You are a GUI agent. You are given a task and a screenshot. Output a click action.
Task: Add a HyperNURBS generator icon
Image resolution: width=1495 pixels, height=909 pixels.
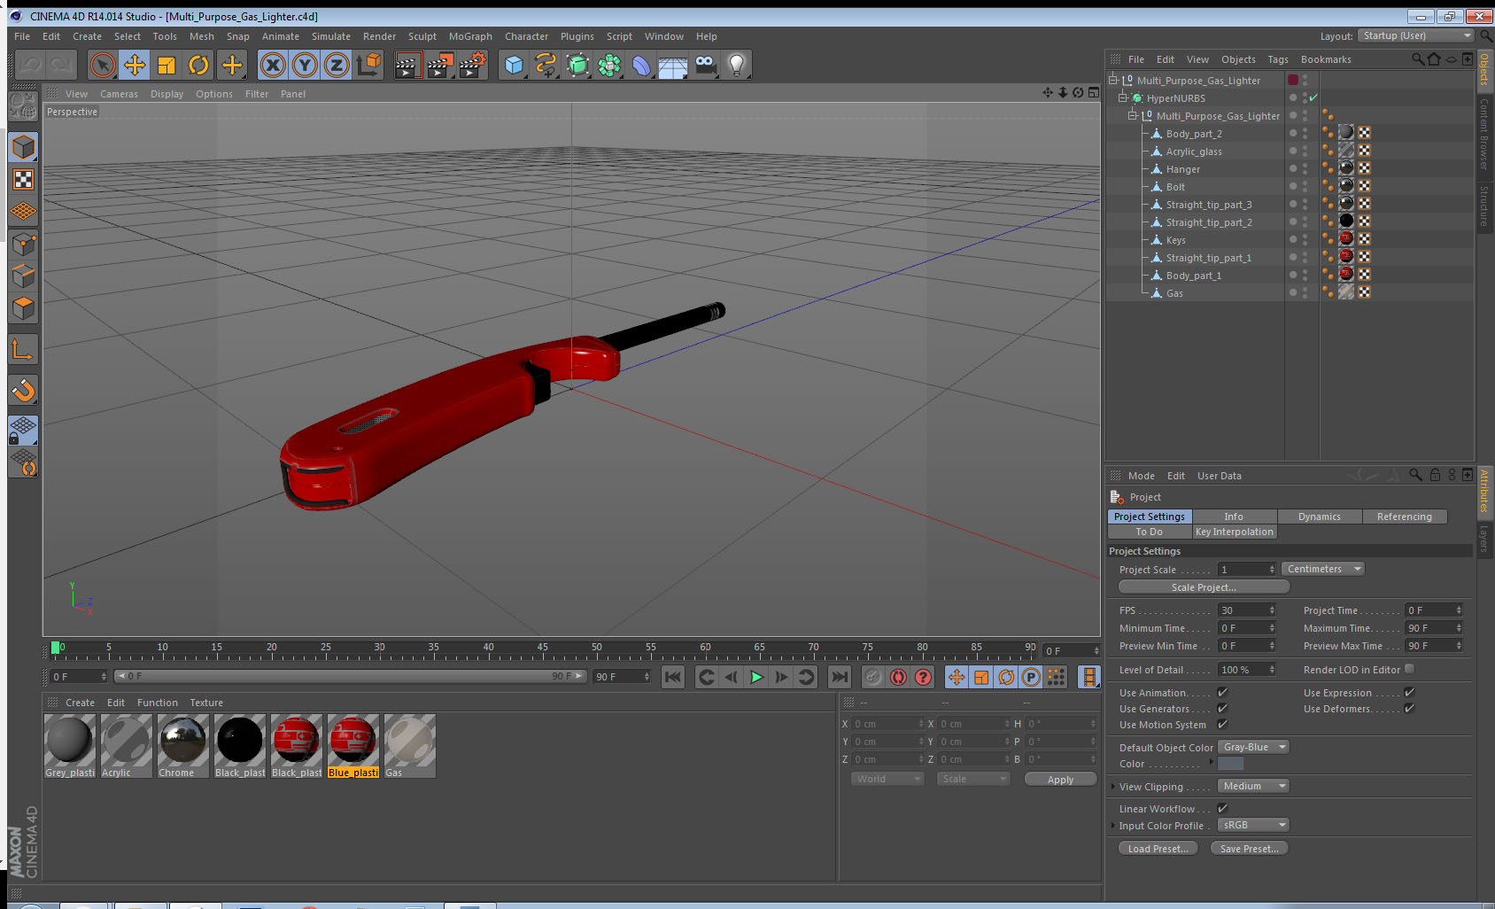pyautogui.click(x=577, y=65)
